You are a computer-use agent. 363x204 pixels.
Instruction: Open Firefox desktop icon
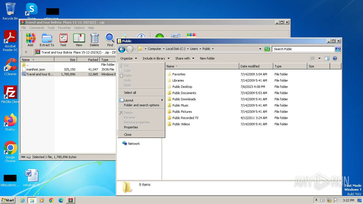[x=10, y=122]
